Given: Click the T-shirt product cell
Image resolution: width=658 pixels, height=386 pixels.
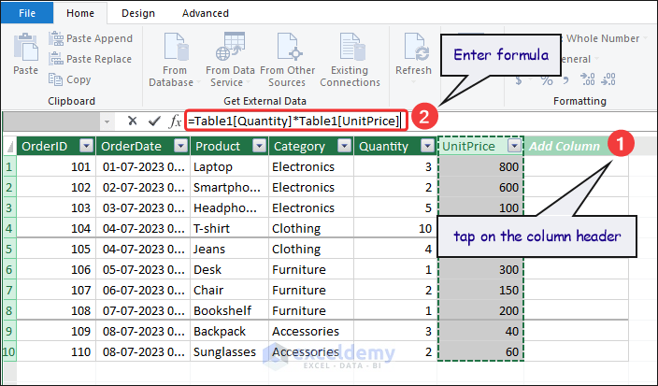Looking at the screenshot, I should pyautogui.click(x=230, y=229).
